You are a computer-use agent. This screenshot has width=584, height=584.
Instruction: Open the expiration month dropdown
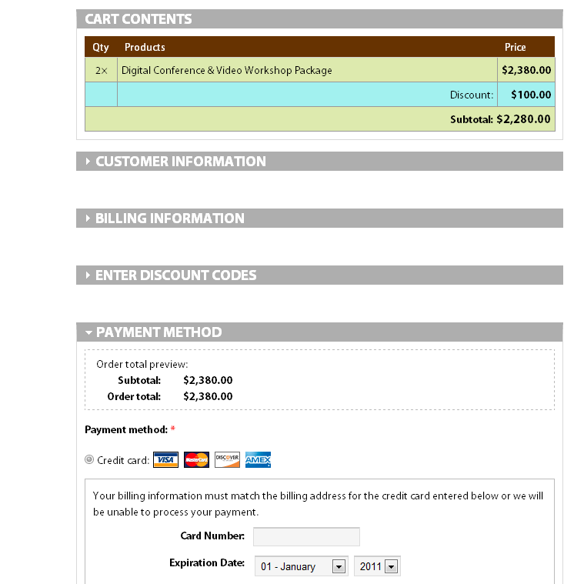[302, 566]
